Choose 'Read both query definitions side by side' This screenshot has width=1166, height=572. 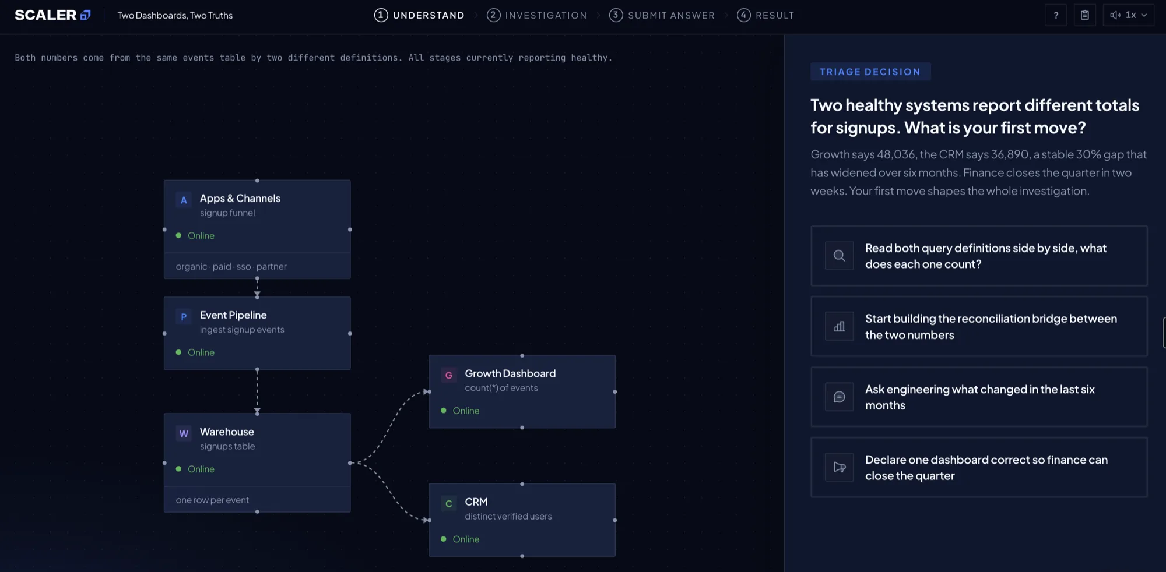point(979,256)
